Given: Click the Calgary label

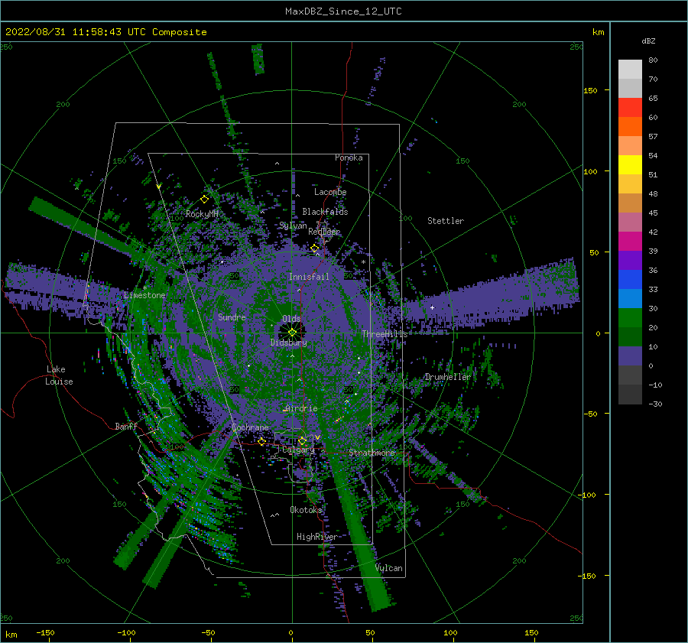Looking at the screenshot, I should pyautogui.click(x=298, y=450).
